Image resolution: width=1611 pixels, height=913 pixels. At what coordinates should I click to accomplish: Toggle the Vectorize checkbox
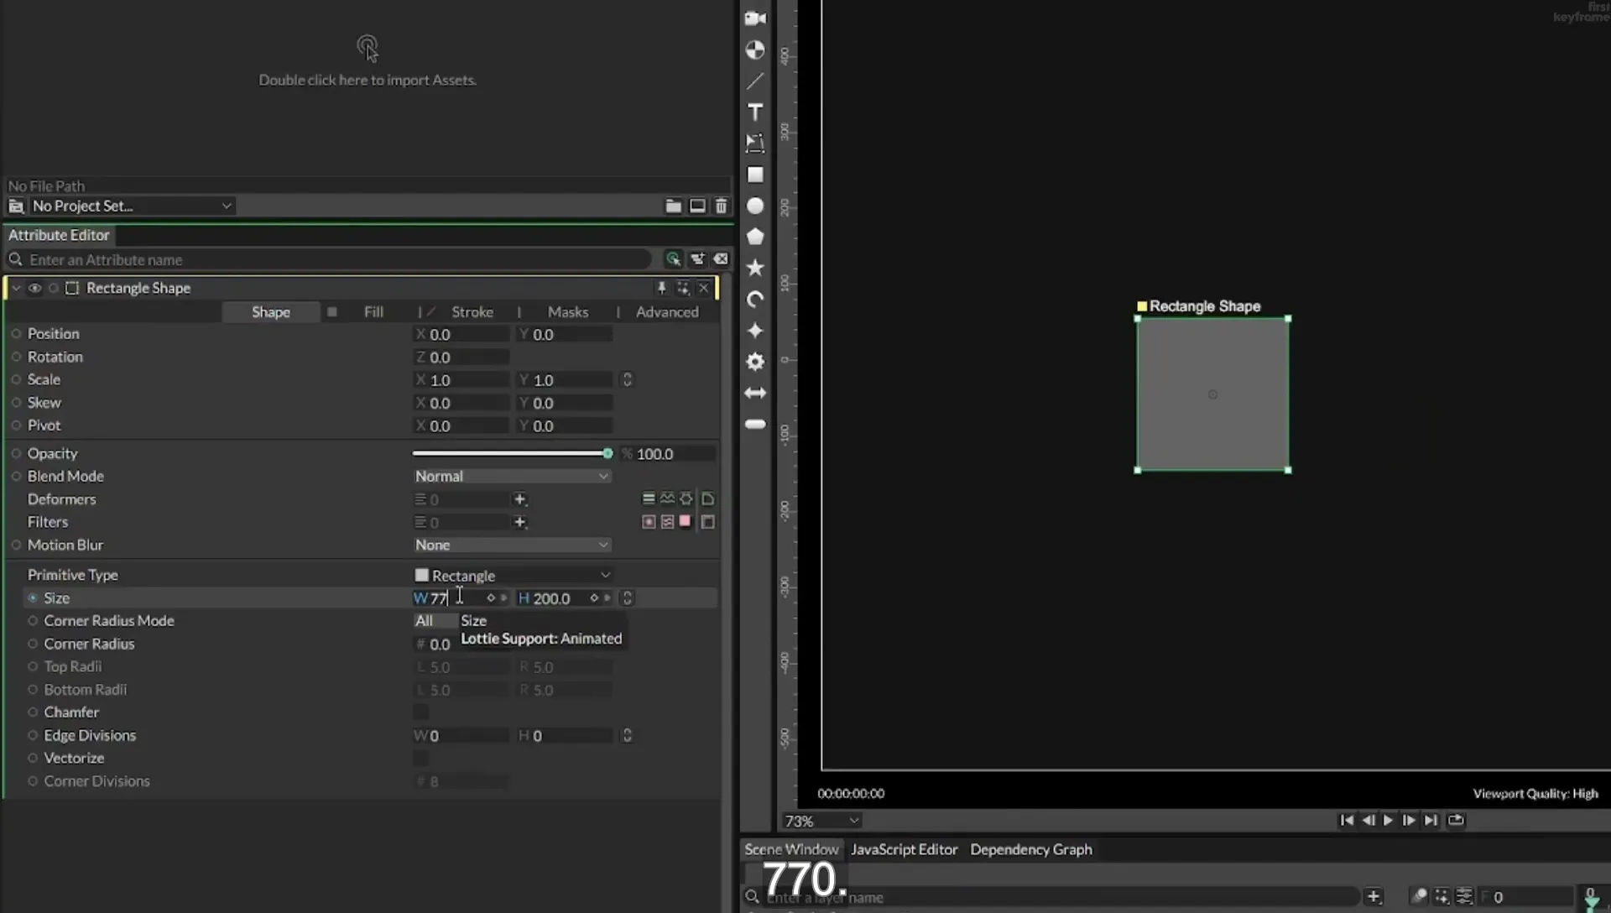click(420, 758)
